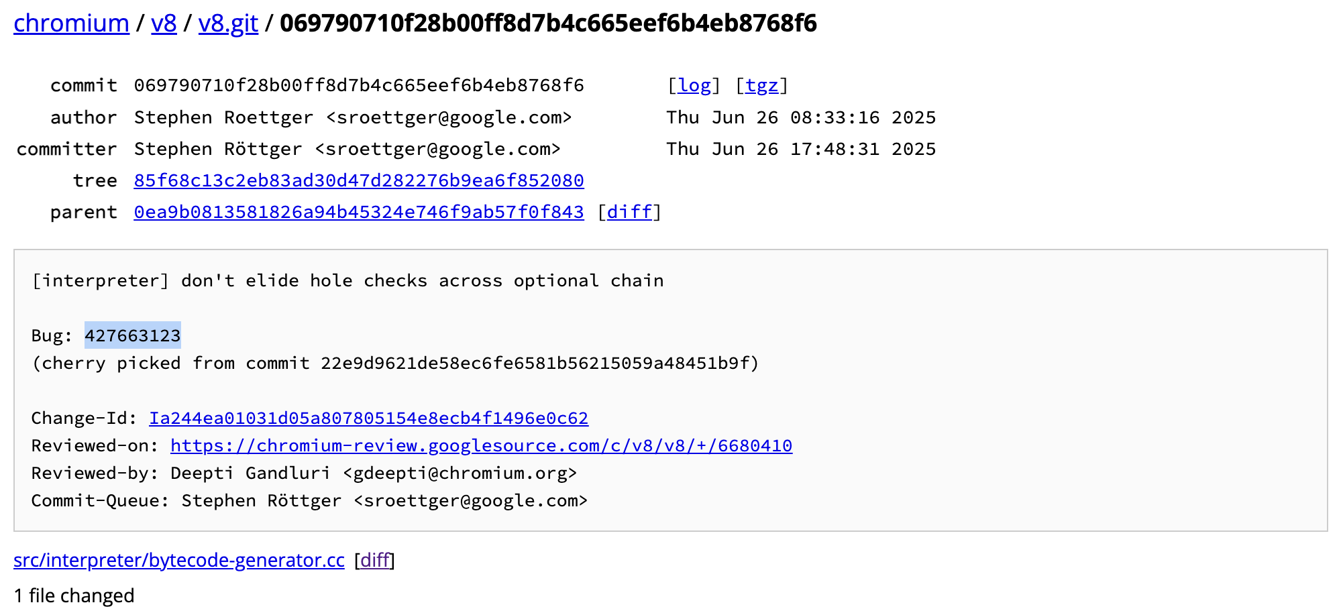Click the commit hash in breadcrumb heading
Screen dimensions: 1343x613
pyautogui.click(x=548, y=23)
